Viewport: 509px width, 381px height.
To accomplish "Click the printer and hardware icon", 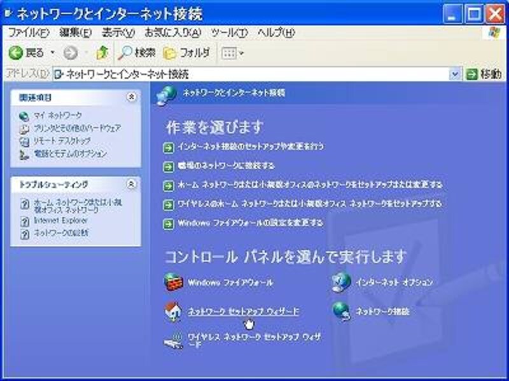I will [24, 129].
